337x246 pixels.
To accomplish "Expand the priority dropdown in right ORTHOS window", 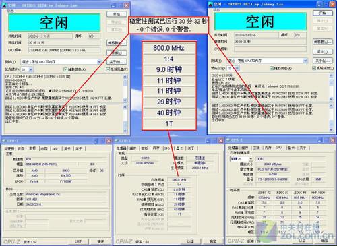I will (237, 68).
